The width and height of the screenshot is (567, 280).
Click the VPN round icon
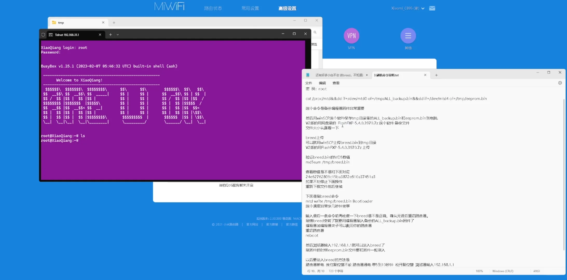pos(351,36)
